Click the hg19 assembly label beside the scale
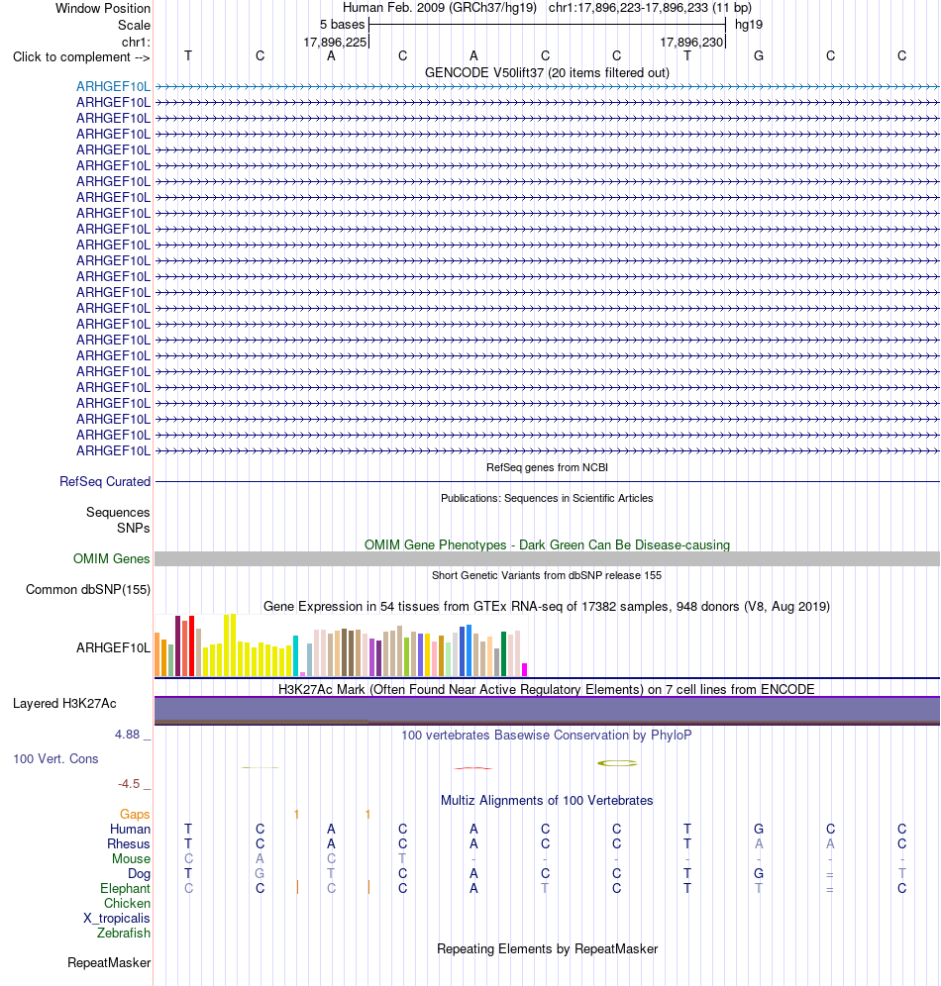The image size is (941, 986). (749, 25)
